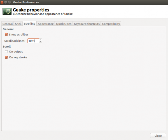Open the Compatibility tab

(111, 24)
